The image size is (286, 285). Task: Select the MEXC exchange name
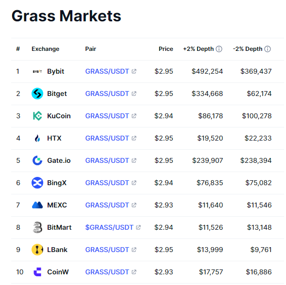[x=57, y=205]
